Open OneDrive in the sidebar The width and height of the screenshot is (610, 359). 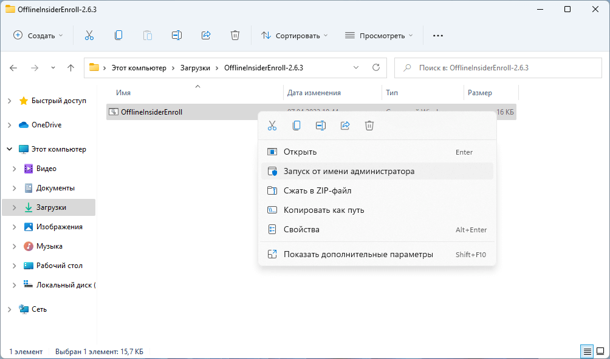point(46,125)
